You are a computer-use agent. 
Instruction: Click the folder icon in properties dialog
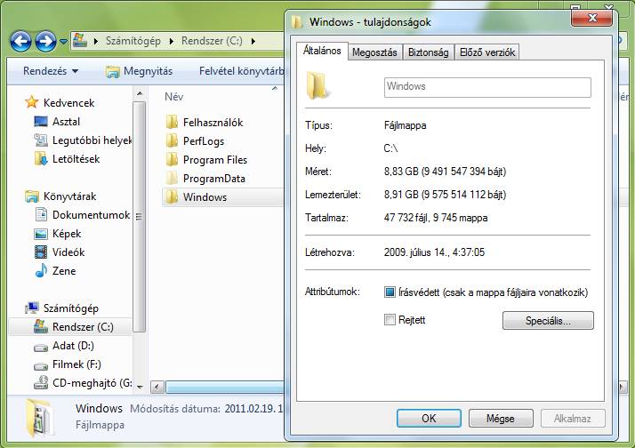317,85
